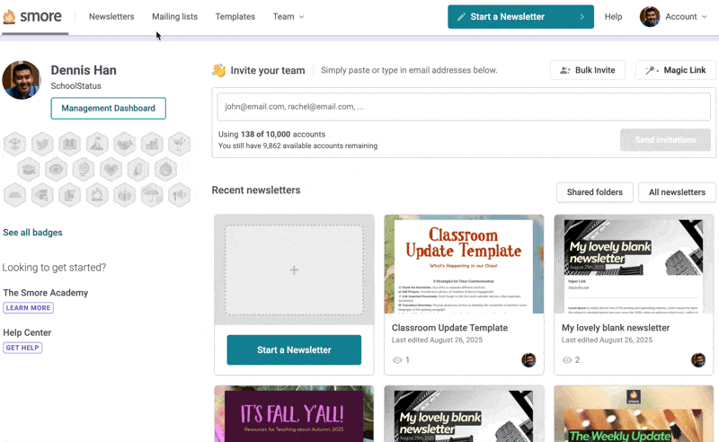The image size is (719, 442).
Task: Click the handshake badge
Action: tap(125, 144)
